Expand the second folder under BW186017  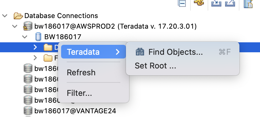(35, 58)
